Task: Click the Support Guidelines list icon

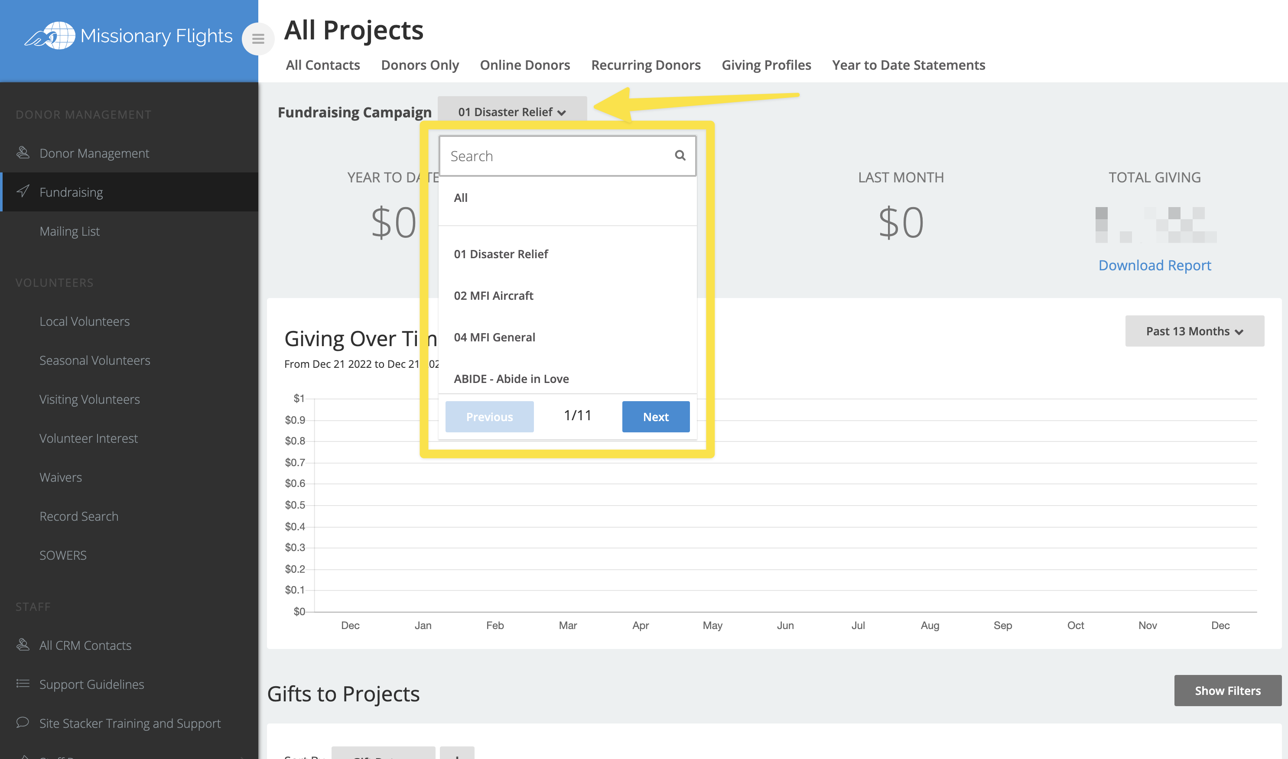Action: point(23,683)
